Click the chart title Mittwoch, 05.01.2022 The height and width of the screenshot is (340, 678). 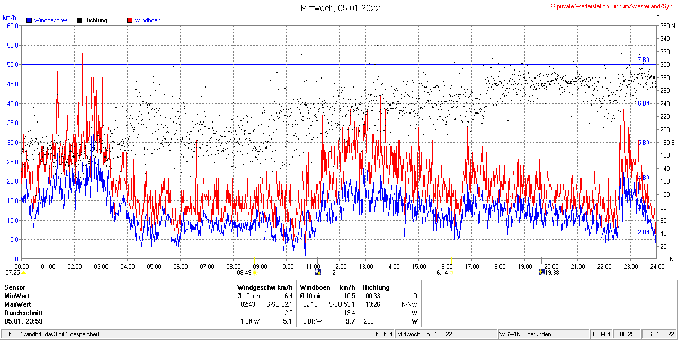tap(340, 8)
